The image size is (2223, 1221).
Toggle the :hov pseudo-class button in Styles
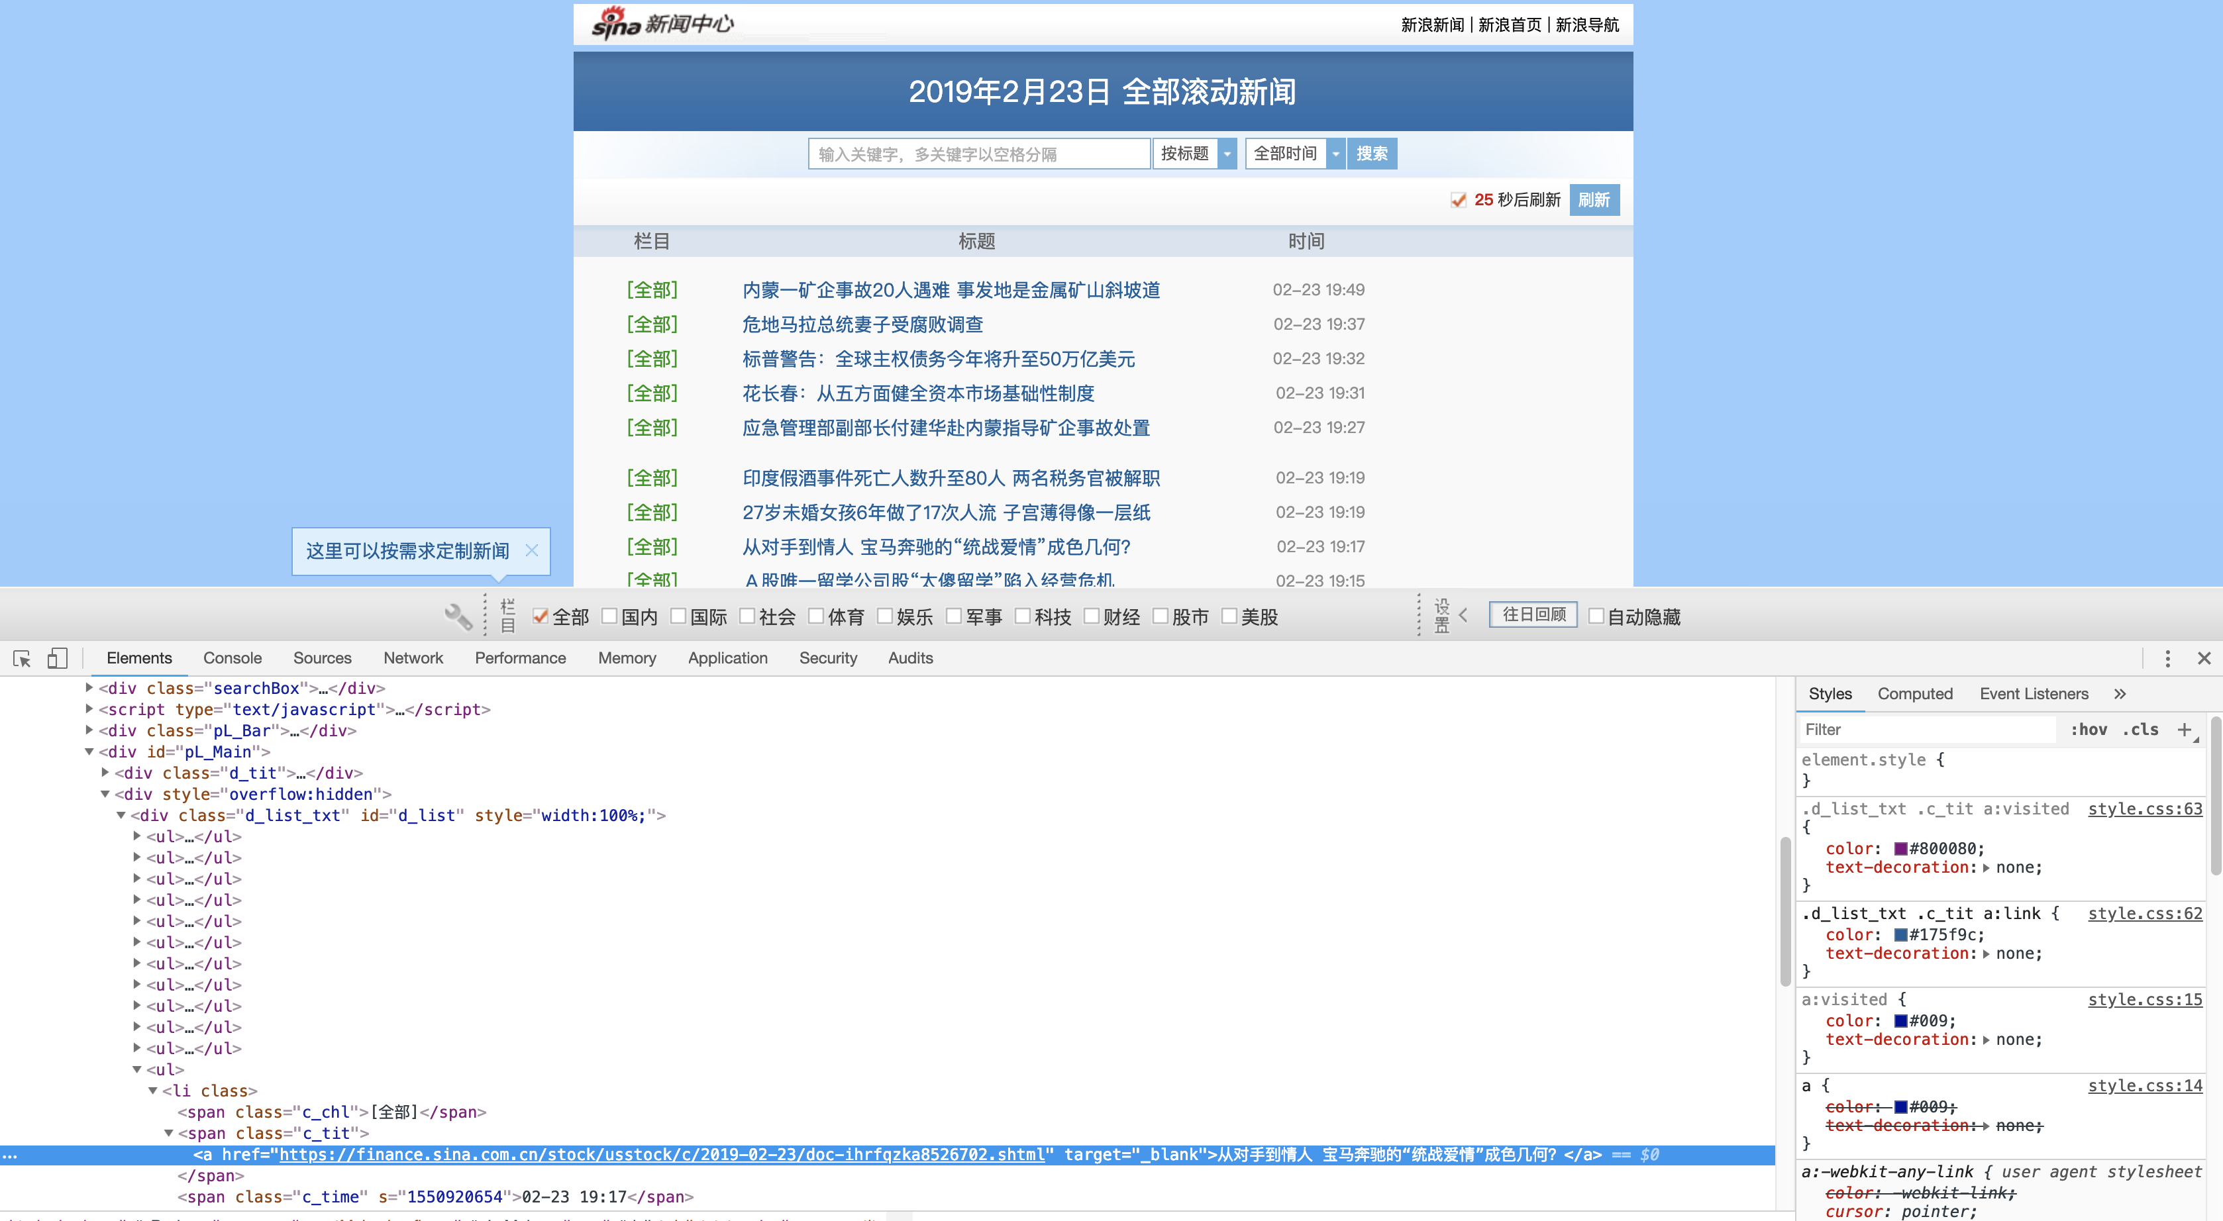[x=2090, y=729]
